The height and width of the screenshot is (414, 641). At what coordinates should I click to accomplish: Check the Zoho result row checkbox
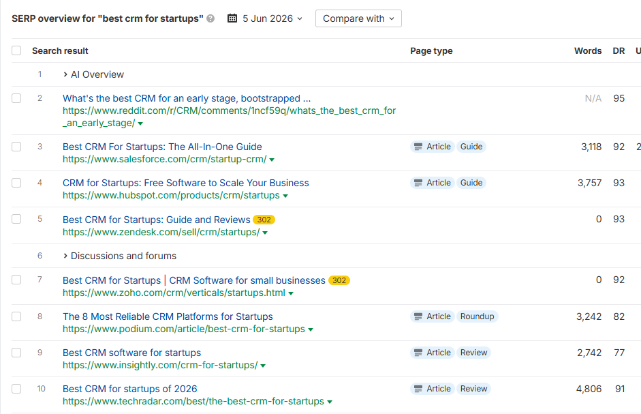pyautogui.click(x=16, y=280)
